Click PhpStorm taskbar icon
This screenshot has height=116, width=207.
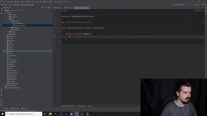[77, 114]
